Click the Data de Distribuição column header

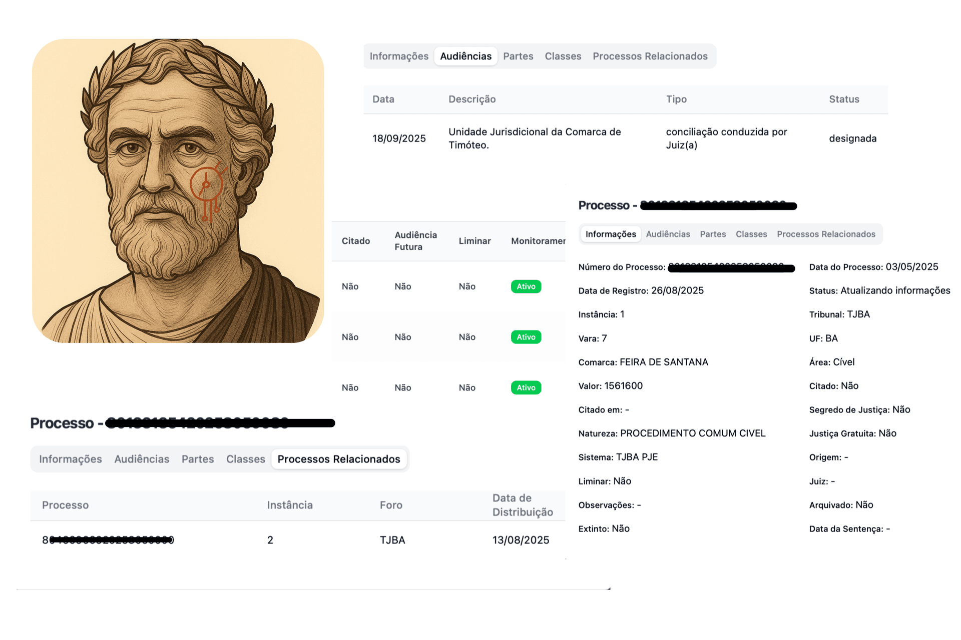point(522,505)
